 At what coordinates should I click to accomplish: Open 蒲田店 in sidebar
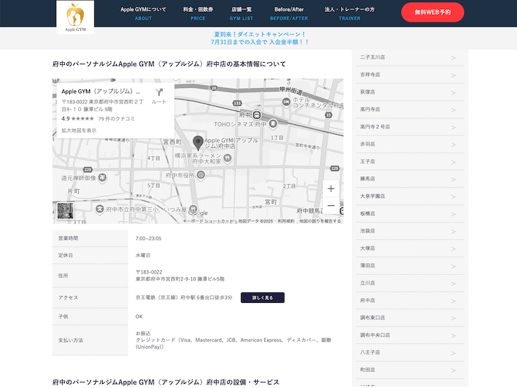coord(410,265)
